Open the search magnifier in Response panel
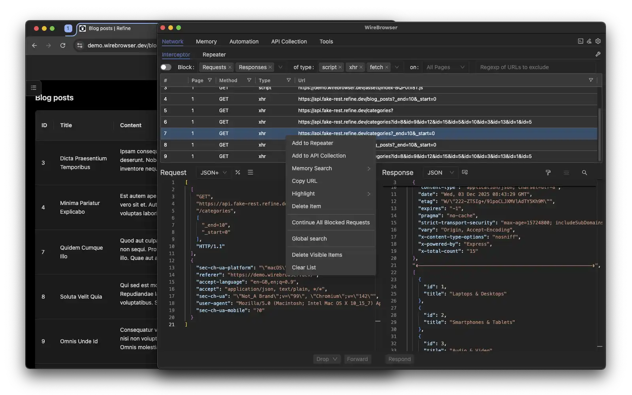The width and height of the screenshot is (632, 395). coord(584,173)
